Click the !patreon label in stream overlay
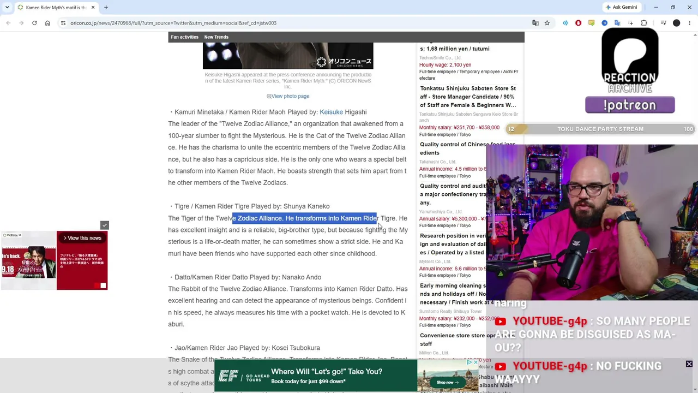The height and width of the screenshot is (393, 698). point(630,105)
